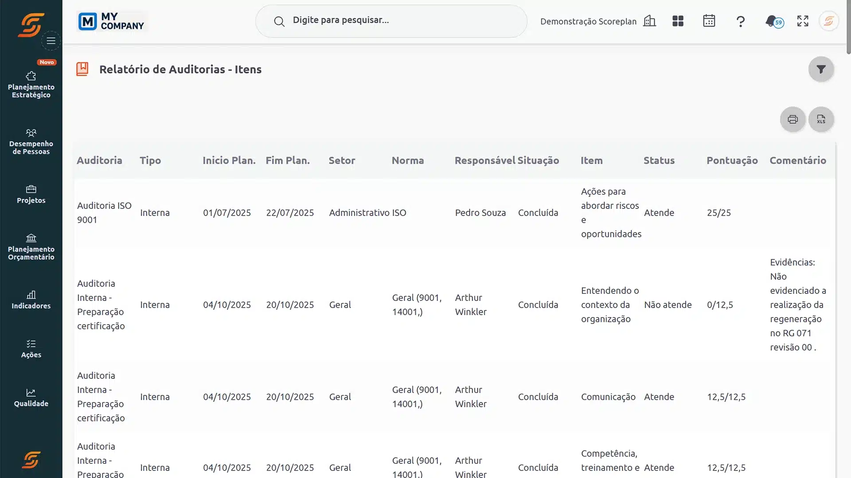Go to Desempenho de Pessoas module
Image resolution: width=851 pixels, height=478 pixels.
pyautogui.click(x=31, y=142)
